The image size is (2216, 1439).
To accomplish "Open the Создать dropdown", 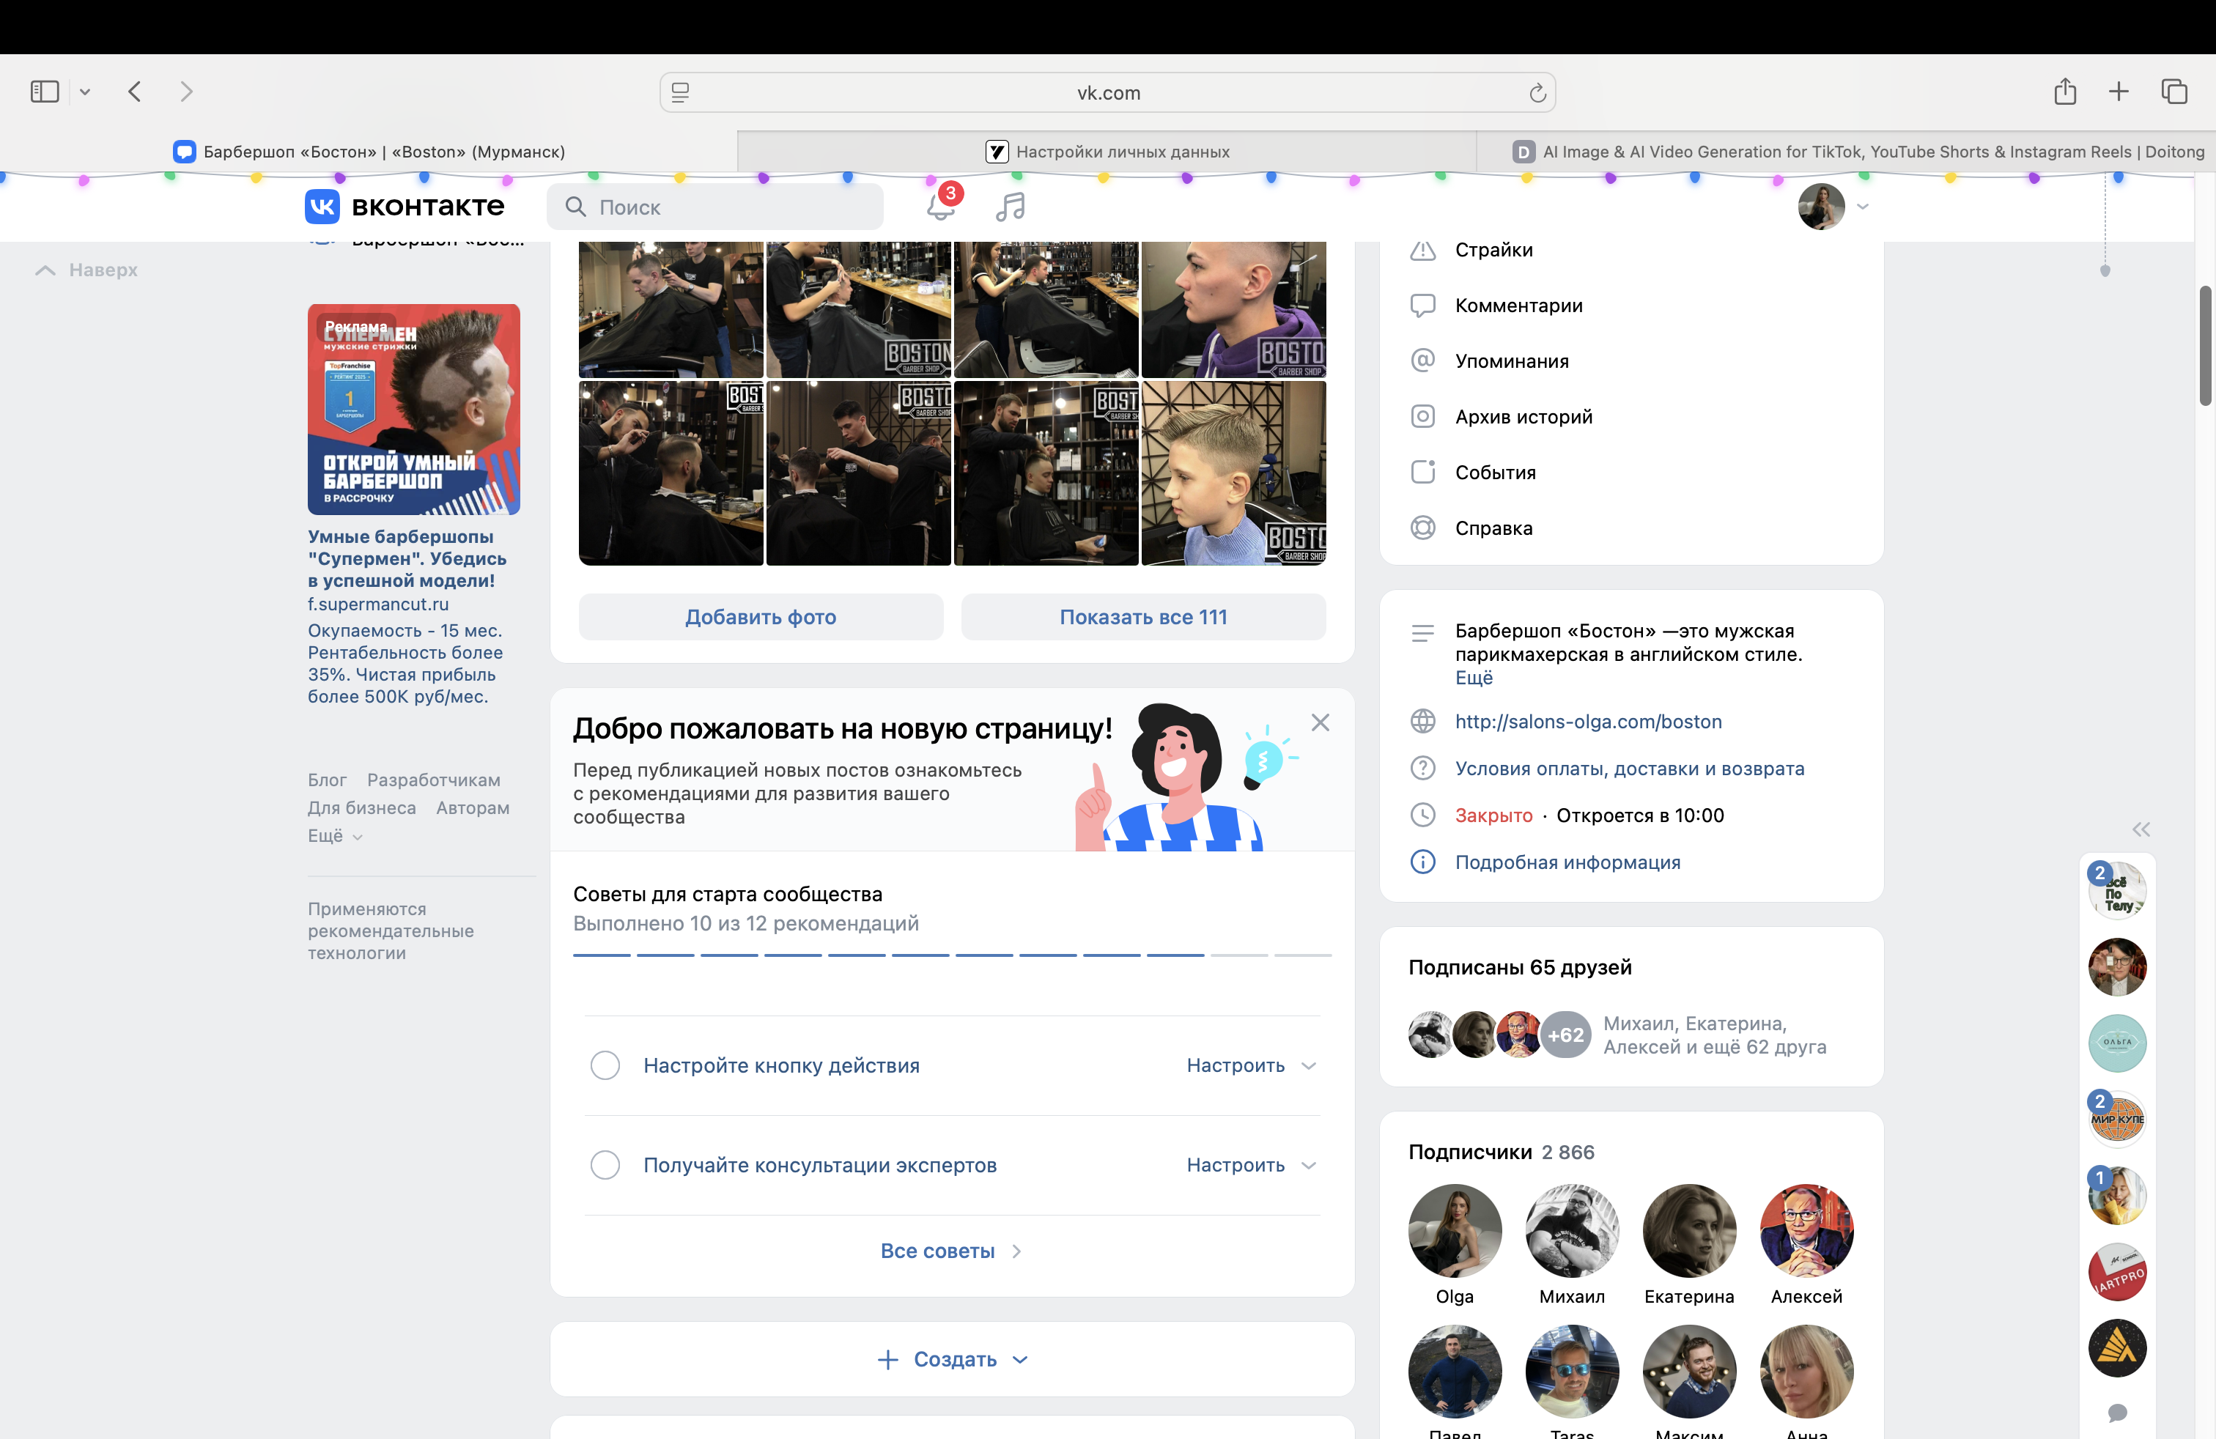I will [953, 1359].
